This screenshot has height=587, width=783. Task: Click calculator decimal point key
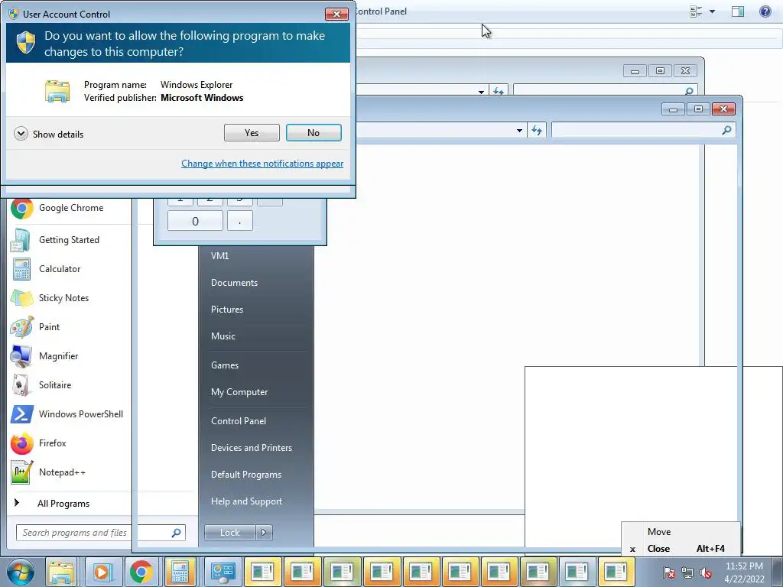point(239,221)
